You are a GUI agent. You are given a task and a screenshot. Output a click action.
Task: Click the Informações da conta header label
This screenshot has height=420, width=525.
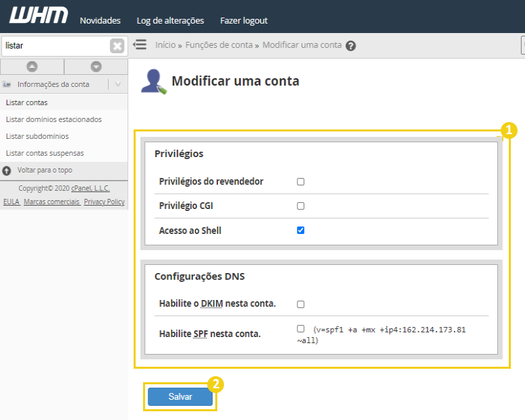click(x=53, y=84)
